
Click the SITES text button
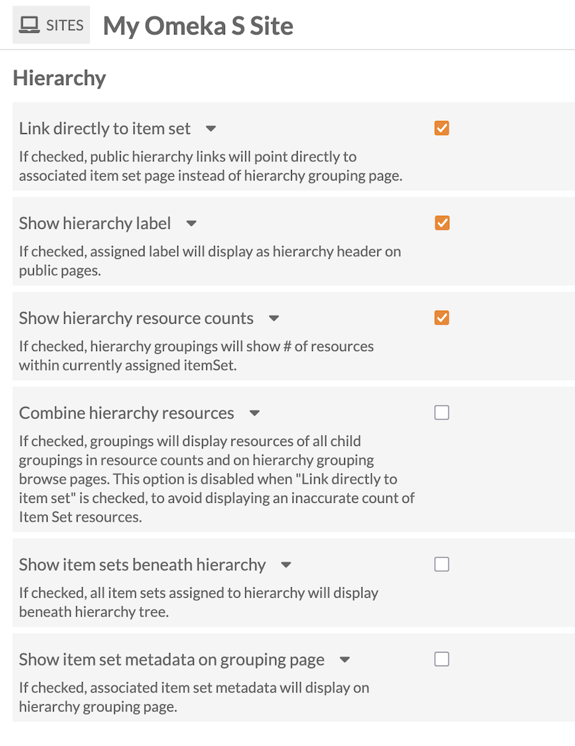pos(63,24)
